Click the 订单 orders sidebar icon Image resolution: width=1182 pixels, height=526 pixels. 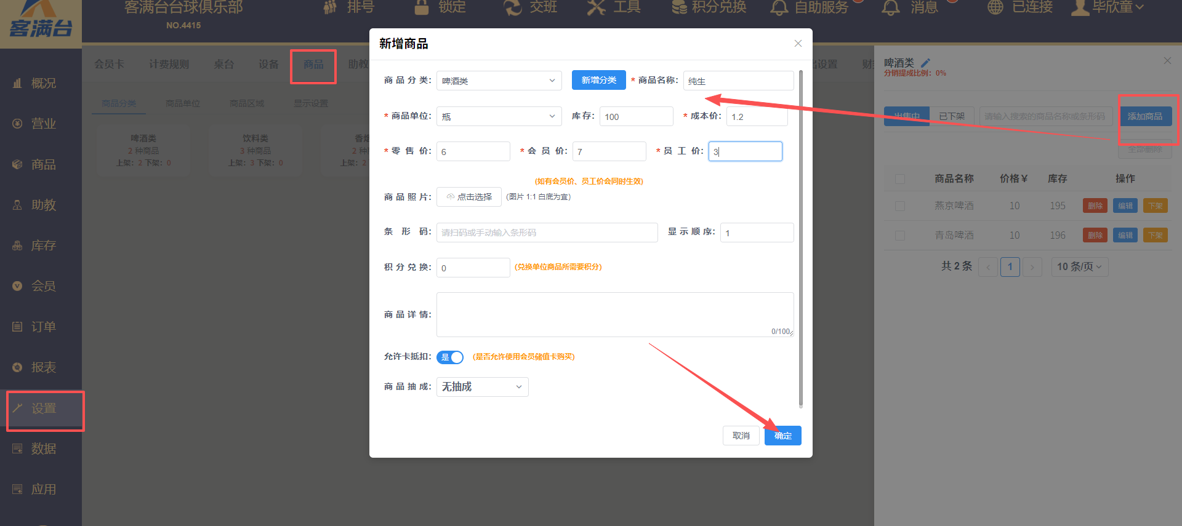coord(18,327)
